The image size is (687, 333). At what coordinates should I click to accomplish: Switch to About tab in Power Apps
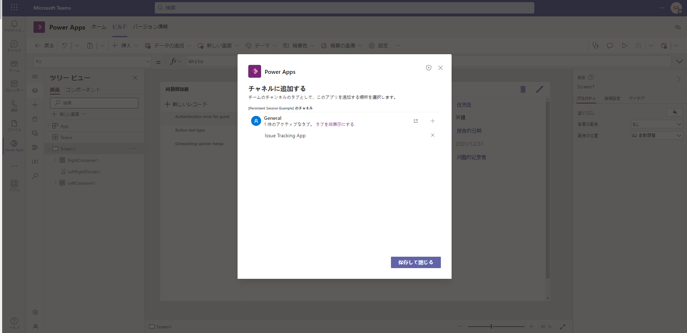tap(150, 27)
